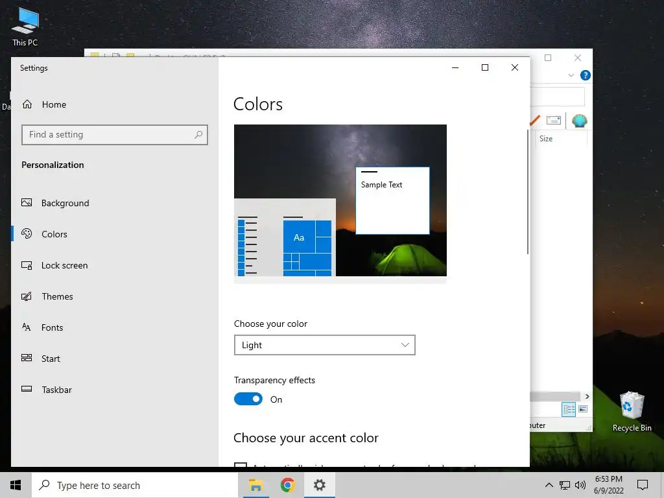This screenshot has width=664, height=498.
Task: Select the Recycle Bin desktop icon
Action: coord(632,411)
